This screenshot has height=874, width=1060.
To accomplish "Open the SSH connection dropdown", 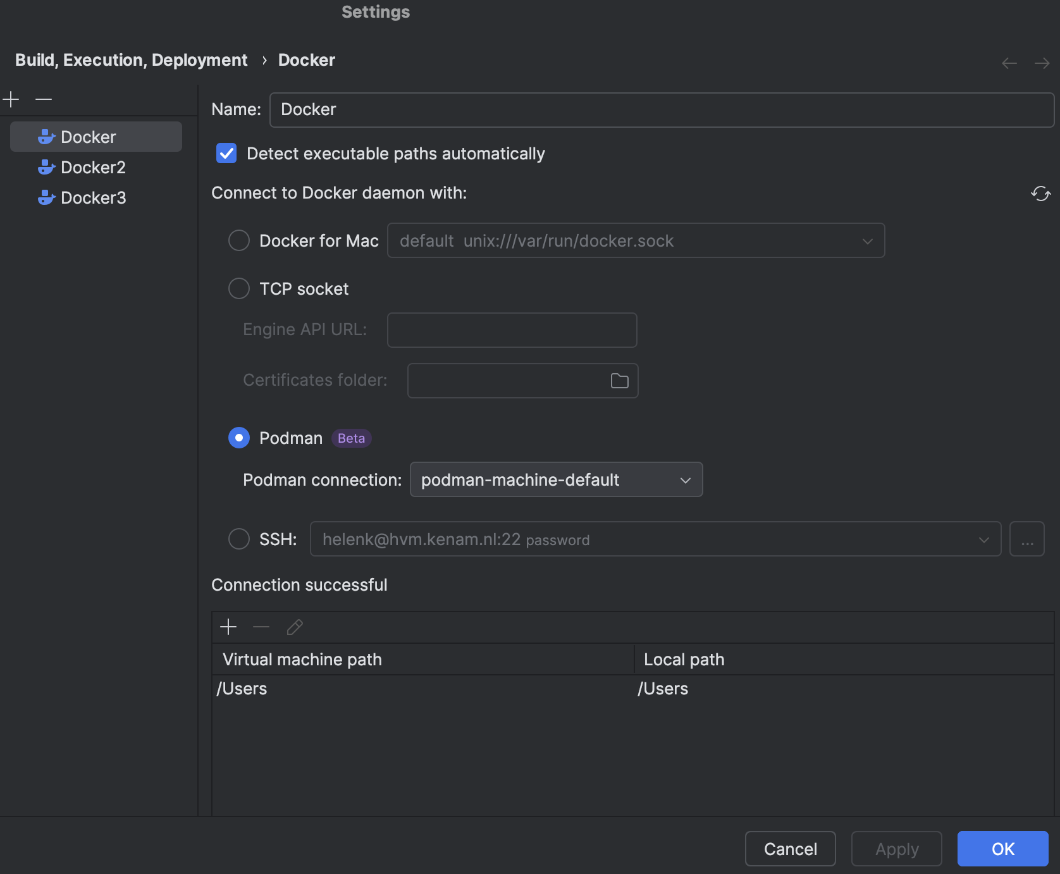I will tap(983, 539).
